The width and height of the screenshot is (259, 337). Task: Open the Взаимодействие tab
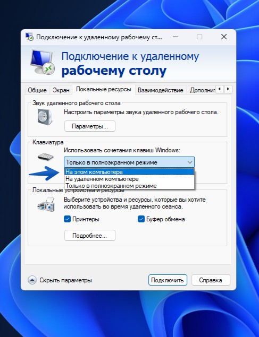[x=161, y=90]
